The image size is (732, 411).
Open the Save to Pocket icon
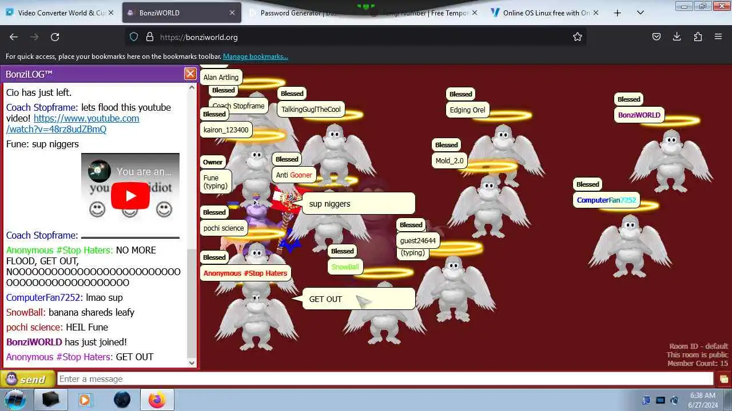[x=657, y=37]
